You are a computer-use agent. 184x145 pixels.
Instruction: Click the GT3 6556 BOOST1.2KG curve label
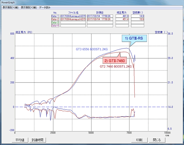tap(92, 50)
